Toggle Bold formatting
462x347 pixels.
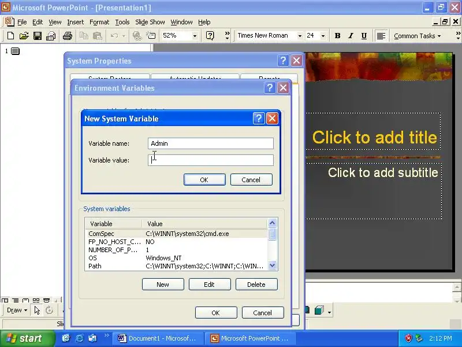click(338, 36)
